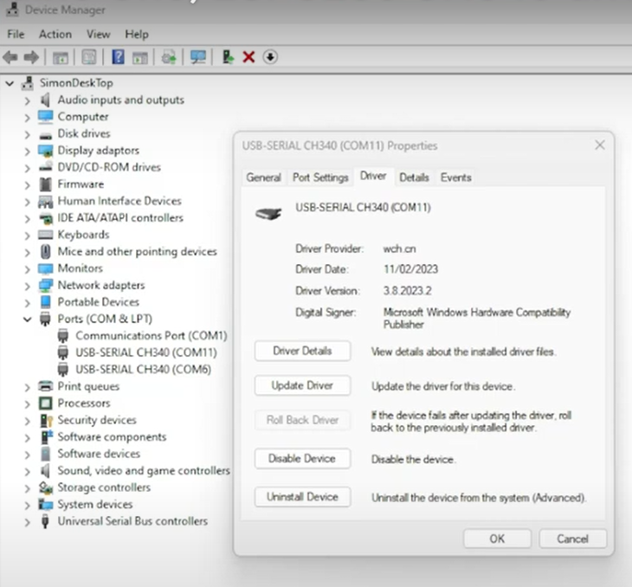This screenshot has height=587, width=632.
Task: Select Communications Port (COM1) in the tree
Action: click(151, 336)
